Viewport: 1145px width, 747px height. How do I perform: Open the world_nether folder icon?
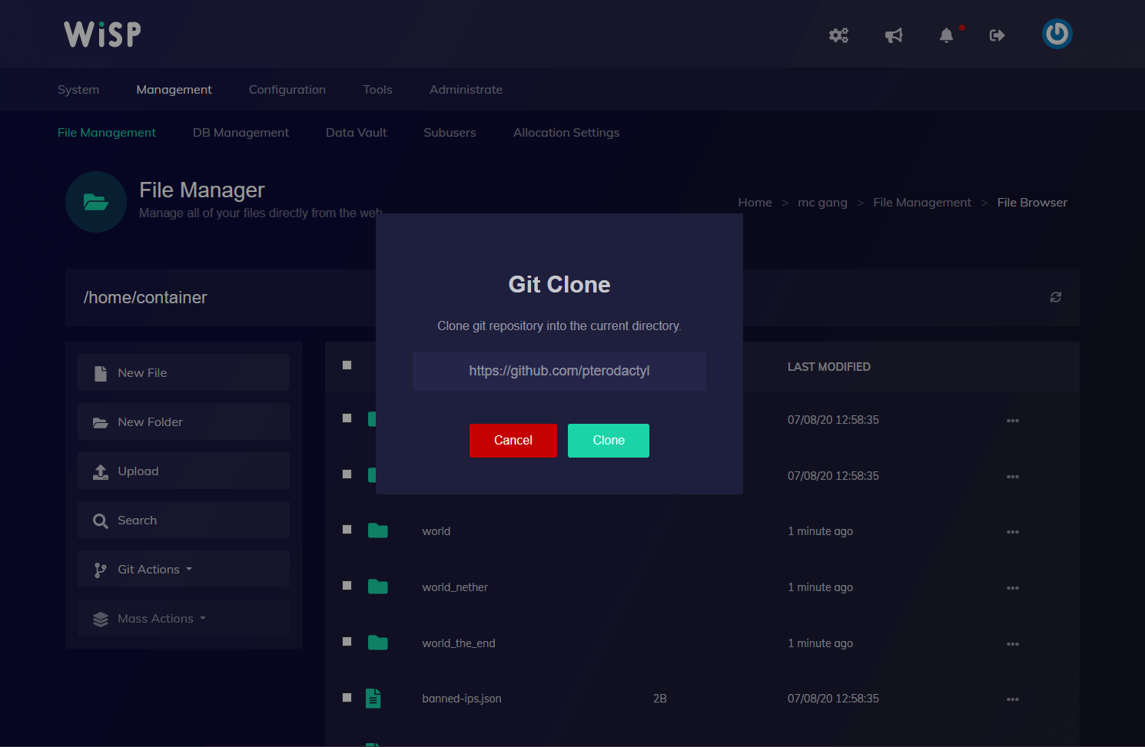click(377, 587)
